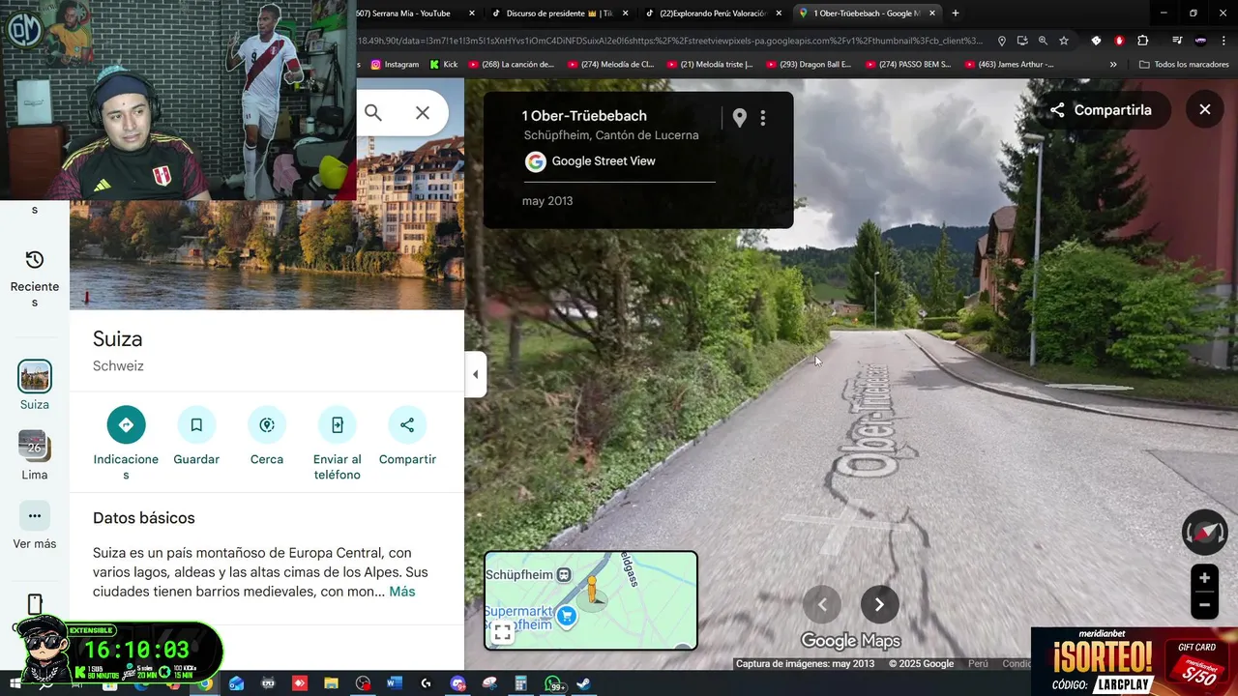1238x696 pixels.
Task: Click the Google Street View attribution
Action: [590, 161]
